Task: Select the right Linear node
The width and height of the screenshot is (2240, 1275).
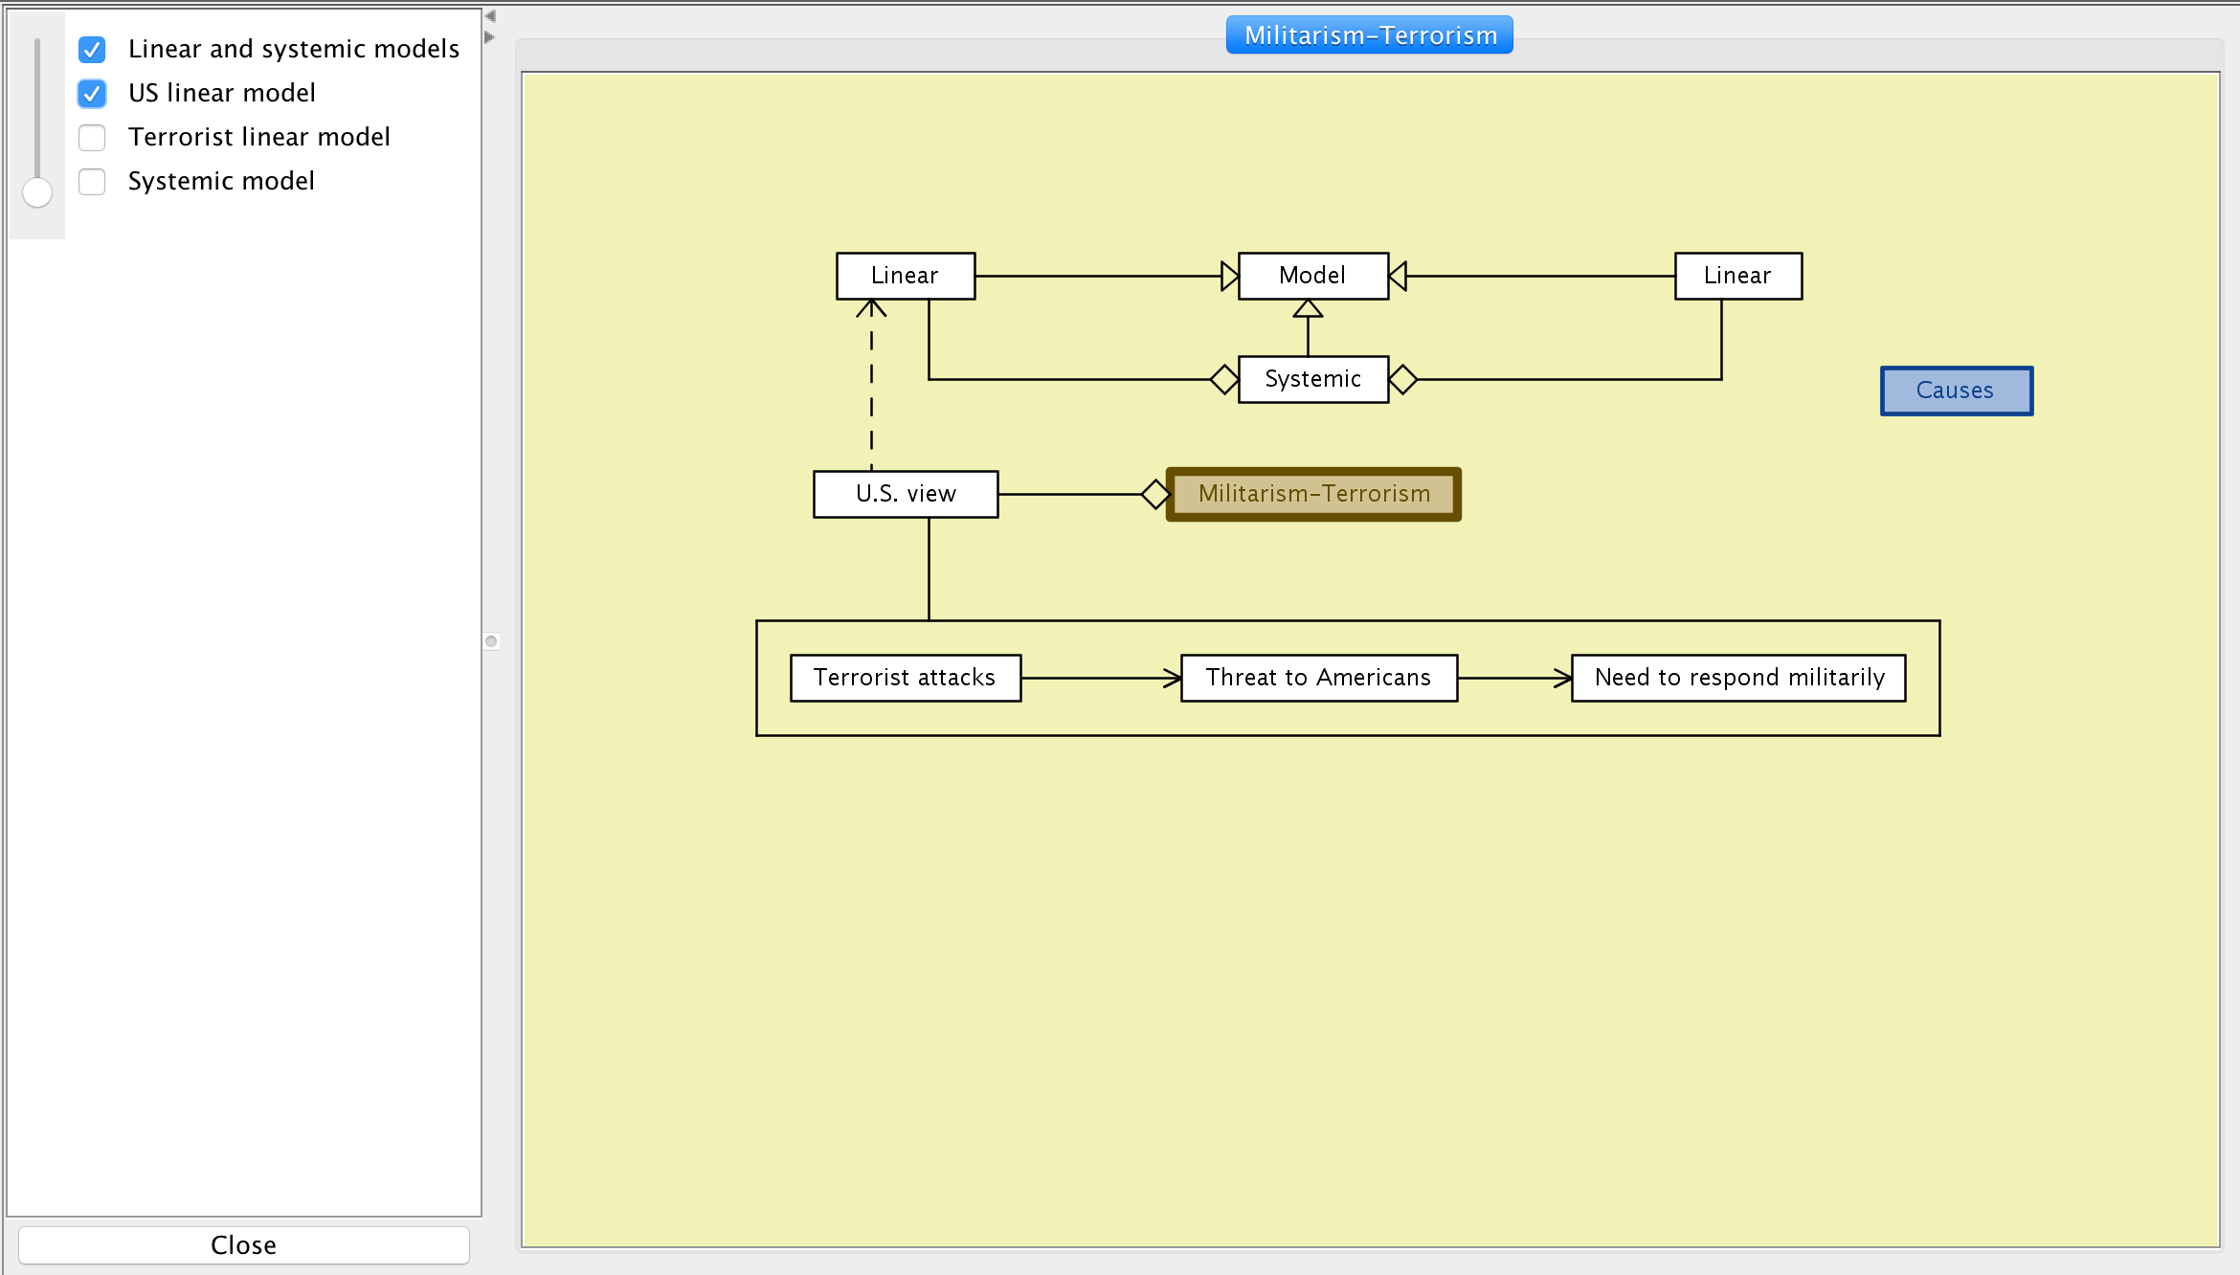Action: pos(1737,276)
